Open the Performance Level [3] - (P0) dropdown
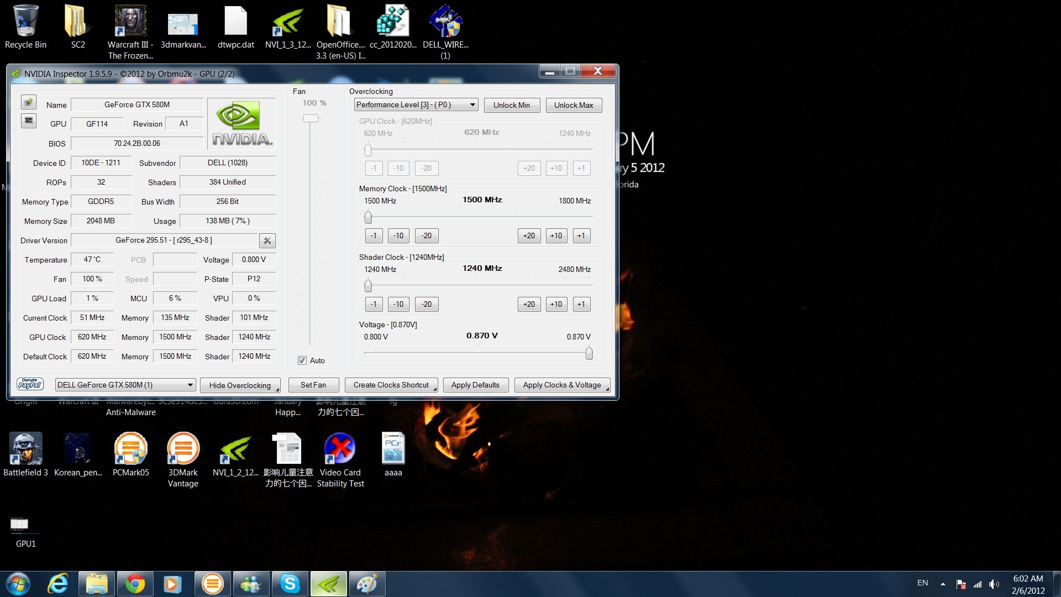 point(416,104)
